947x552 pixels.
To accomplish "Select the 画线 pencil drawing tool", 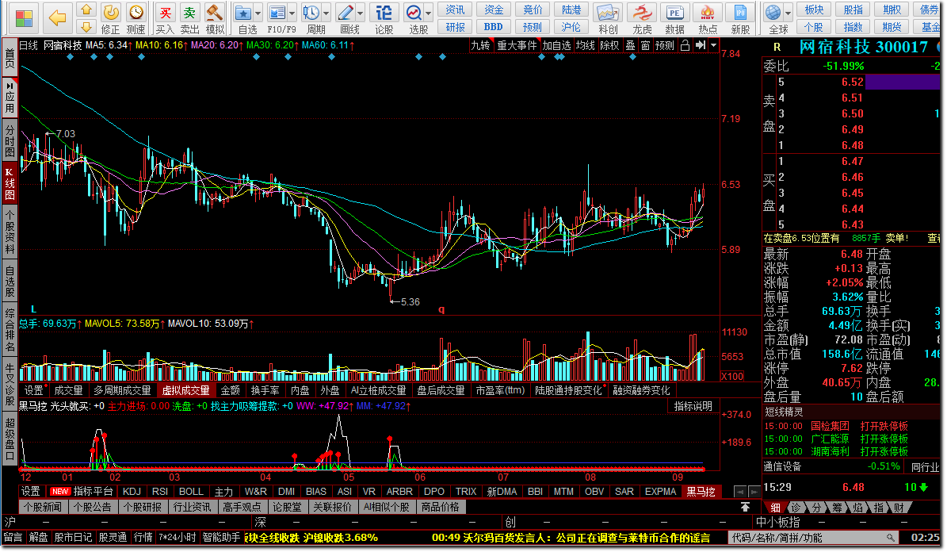I will pyautogui.click(x=346, y=13).
